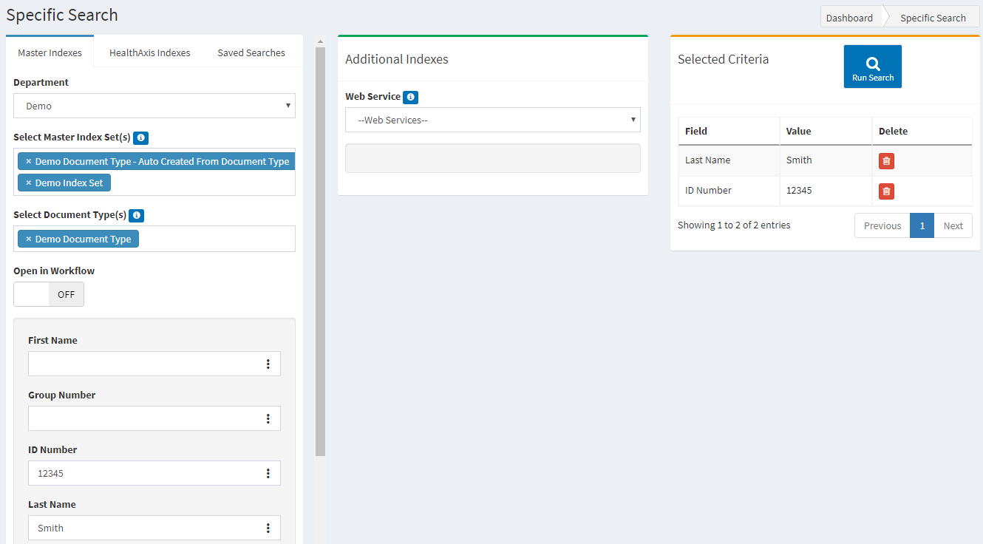Toggle the Open in Workflow switch
Screen dimensions: 983x544
(x=49, y=294)
